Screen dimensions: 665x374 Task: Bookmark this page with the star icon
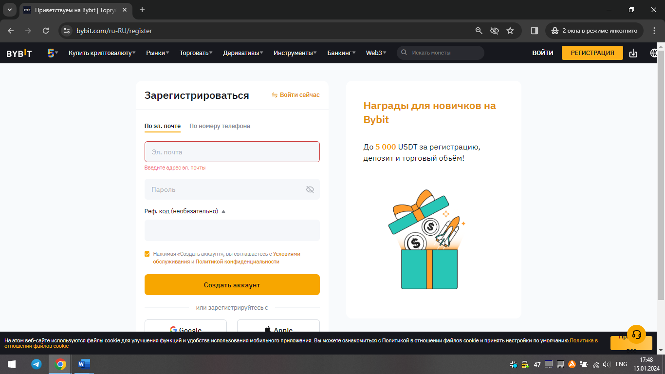(x=510, y=31)
